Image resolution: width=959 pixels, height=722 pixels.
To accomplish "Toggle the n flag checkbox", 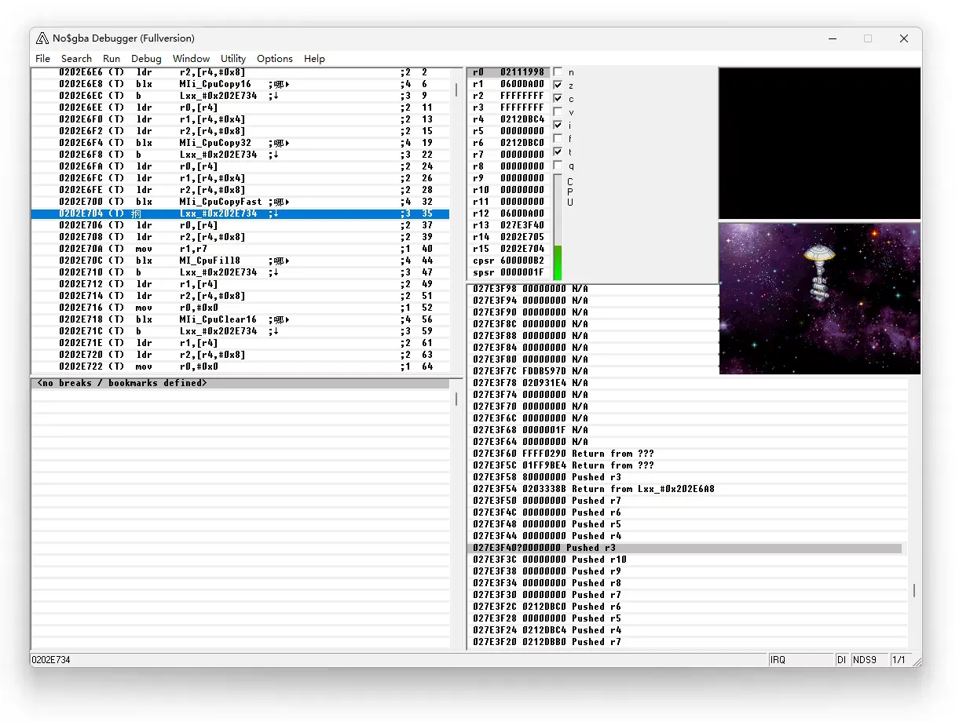I will tap(558, 72).
